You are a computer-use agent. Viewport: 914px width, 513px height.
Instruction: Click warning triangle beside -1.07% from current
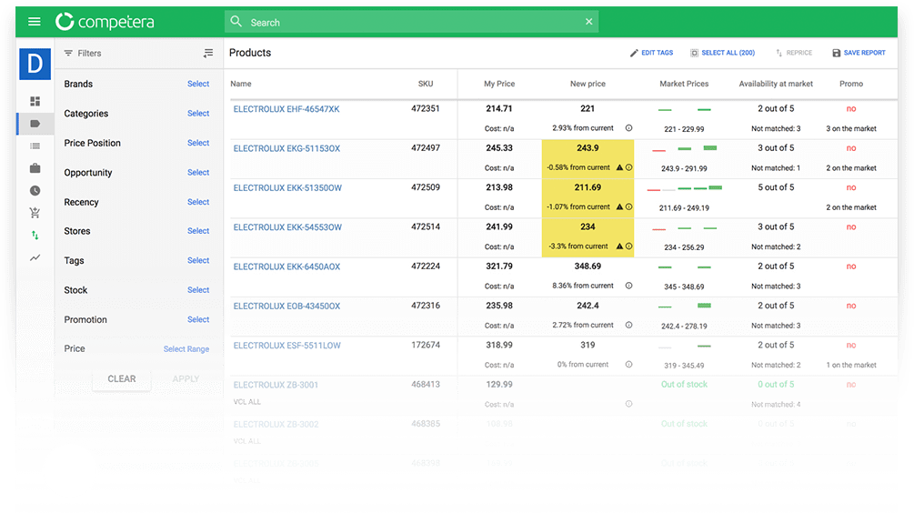[619, 207]
